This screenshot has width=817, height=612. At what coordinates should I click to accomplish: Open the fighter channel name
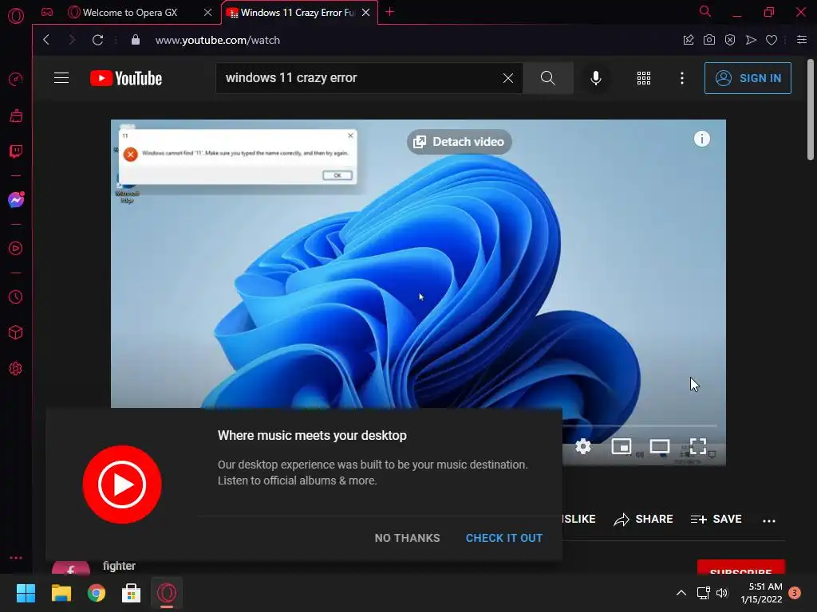pyautogui.click(x=119, y=566)
